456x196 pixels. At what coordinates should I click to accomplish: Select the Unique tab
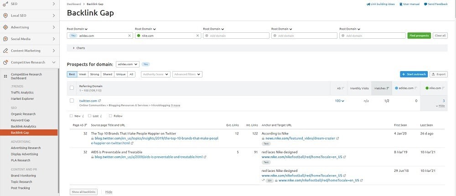[121, 74]
